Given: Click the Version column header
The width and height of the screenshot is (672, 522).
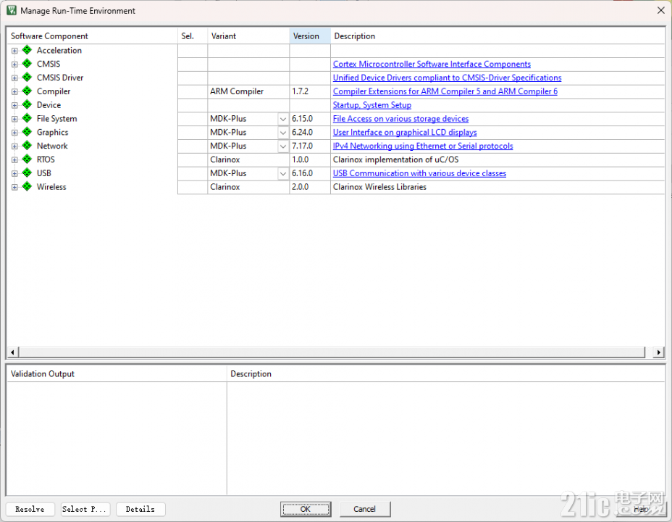Looking at the screenshot, I should [310, 36].
